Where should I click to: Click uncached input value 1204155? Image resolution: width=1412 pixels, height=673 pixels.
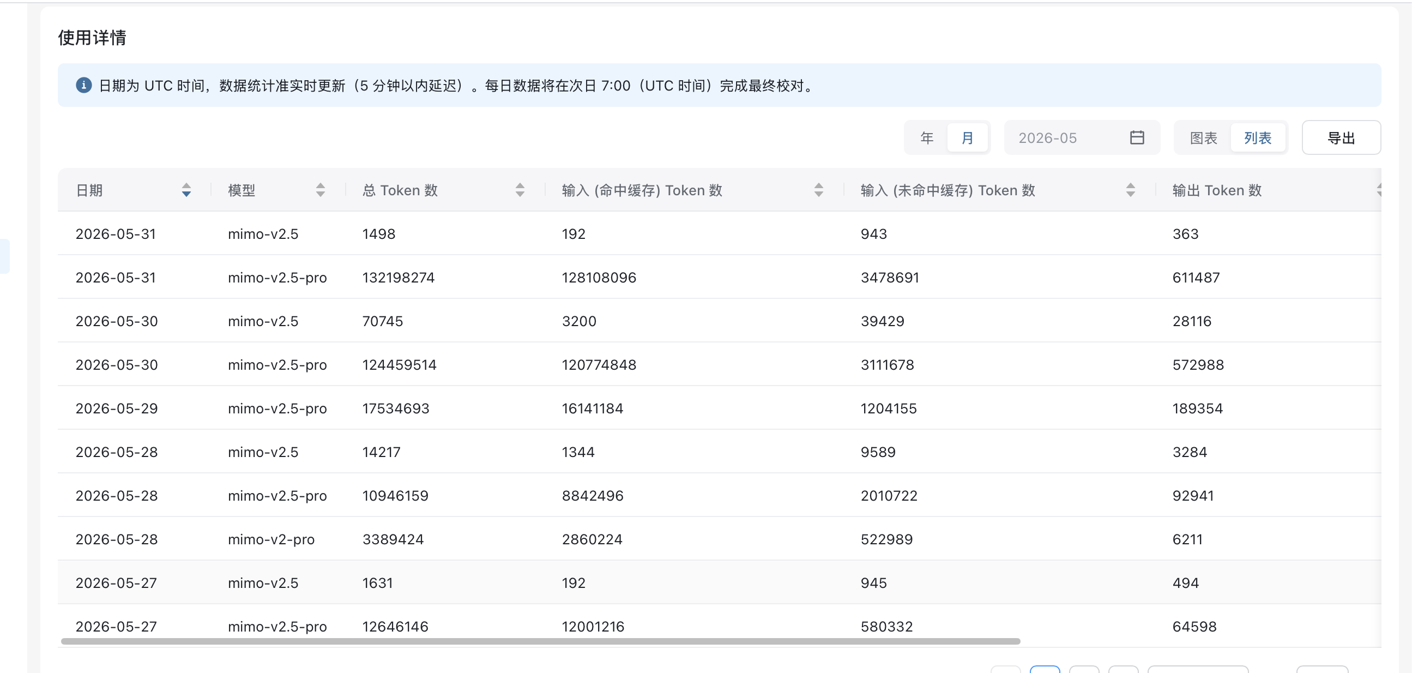889,408
